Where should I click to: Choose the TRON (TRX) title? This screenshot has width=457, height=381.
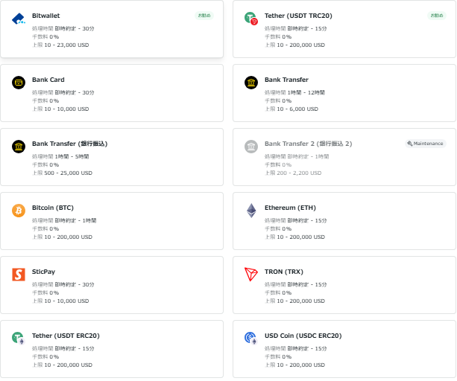click(x=284, y=272)
